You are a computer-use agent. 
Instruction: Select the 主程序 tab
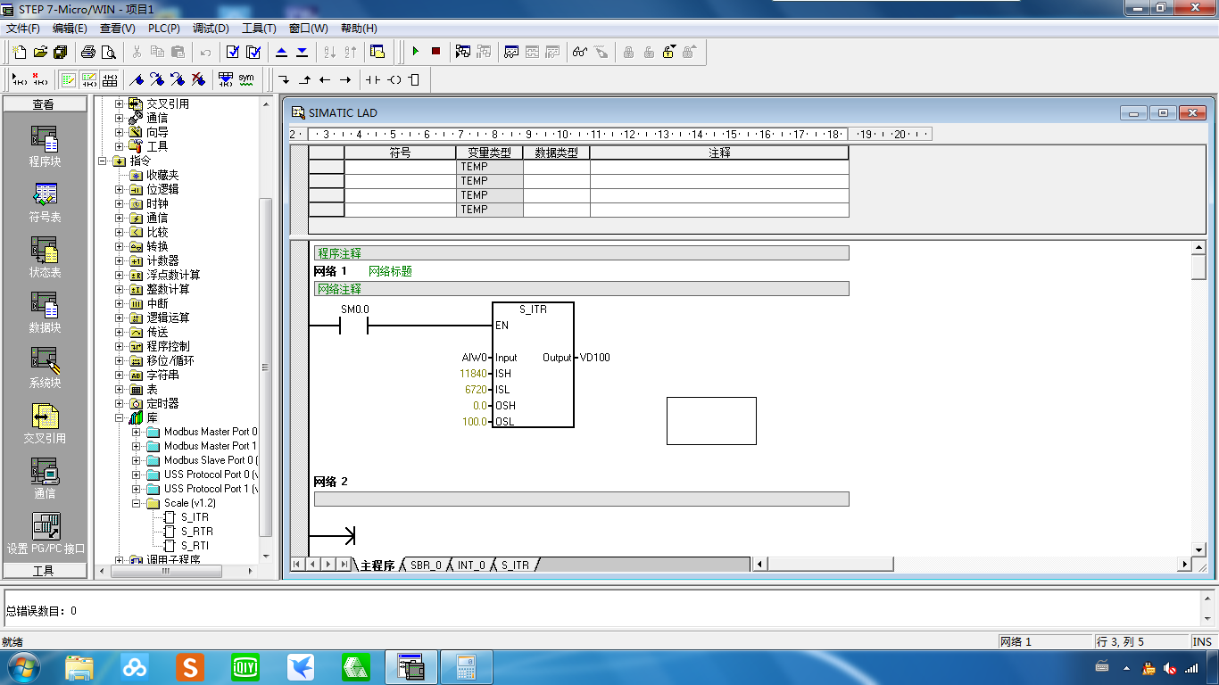tap(377, 565)
